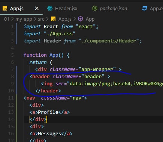The image size is (163, 142).
Task: Click the 'nav' tag on line 11
Action: 31,98
